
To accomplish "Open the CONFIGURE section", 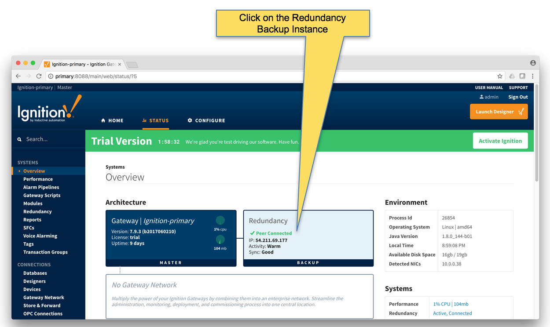I will (206, 120).
